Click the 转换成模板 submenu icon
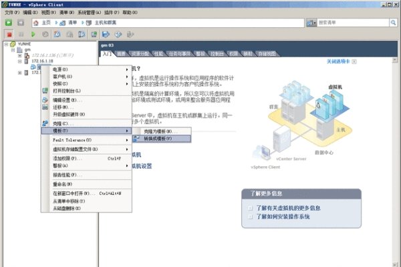 136,138
